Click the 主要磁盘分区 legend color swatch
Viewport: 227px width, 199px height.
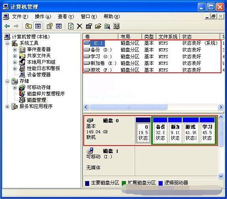(x=87, y=183)
